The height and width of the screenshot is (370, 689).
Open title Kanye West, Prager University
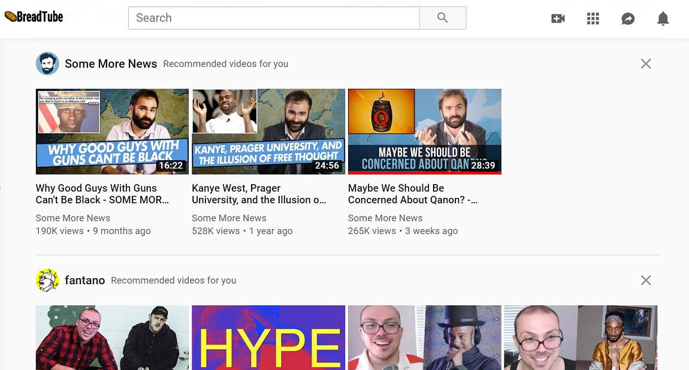259,194
